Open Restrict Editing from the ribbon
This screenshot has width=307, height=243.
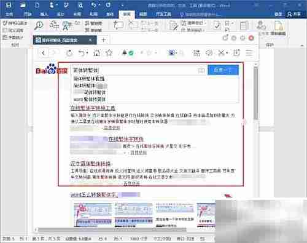pyautogui.click(x=278, y=28)
